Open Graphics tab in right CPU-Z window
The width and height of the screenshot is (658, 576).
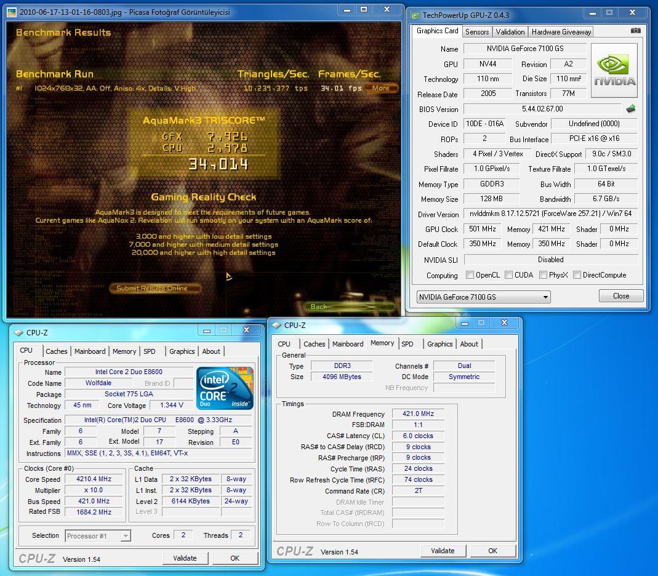click(439, 344)
